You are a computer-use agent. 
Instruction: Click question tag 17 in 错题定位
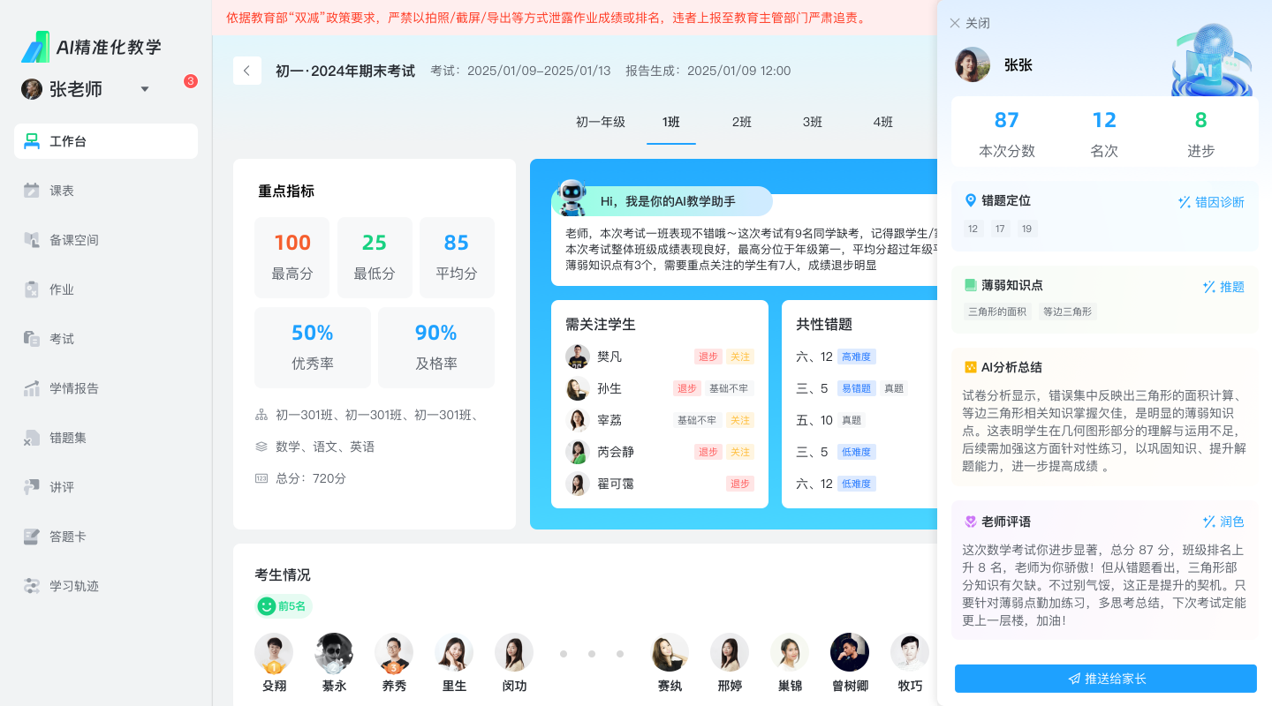point(1000,229)
